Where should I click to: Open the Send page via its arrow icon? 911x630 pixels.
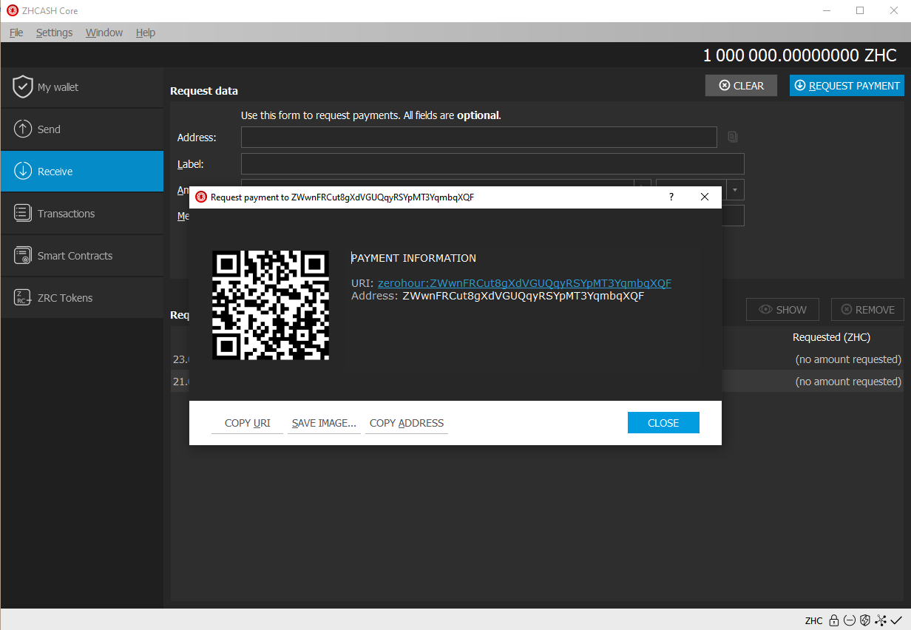[23, 129]
